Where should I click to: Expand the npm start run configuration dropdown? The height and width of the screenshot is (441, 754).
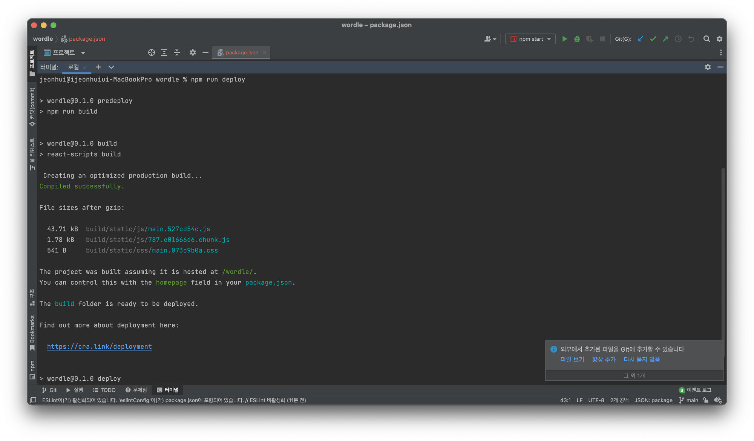pyautogui.click(x=549, y=39)
